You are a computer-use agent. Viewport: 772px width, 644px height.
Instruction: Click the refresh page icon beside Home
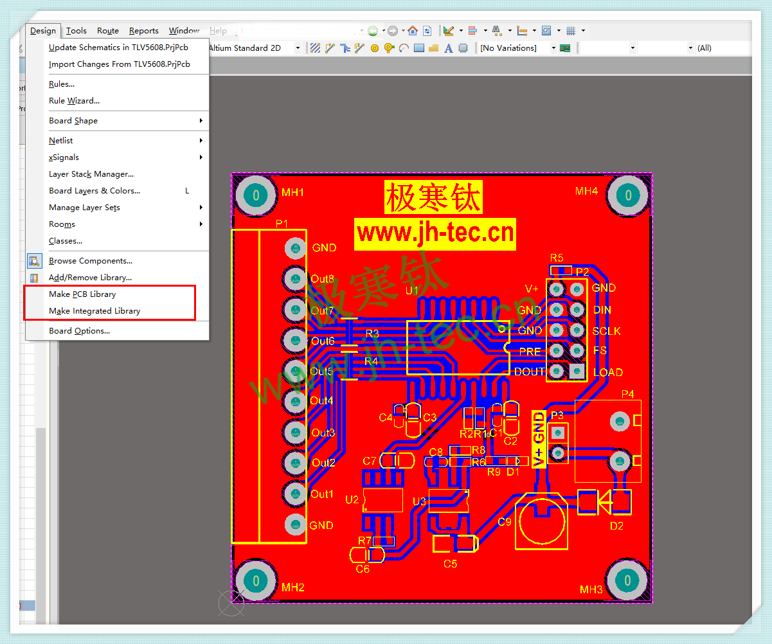[427, 31]
